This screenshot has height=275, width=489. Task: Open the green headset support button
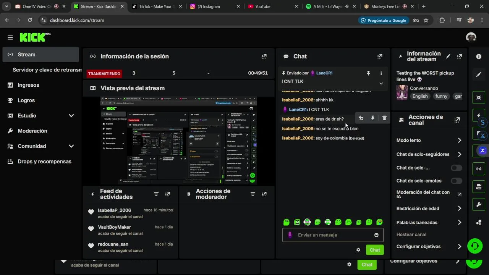(475, 246)
